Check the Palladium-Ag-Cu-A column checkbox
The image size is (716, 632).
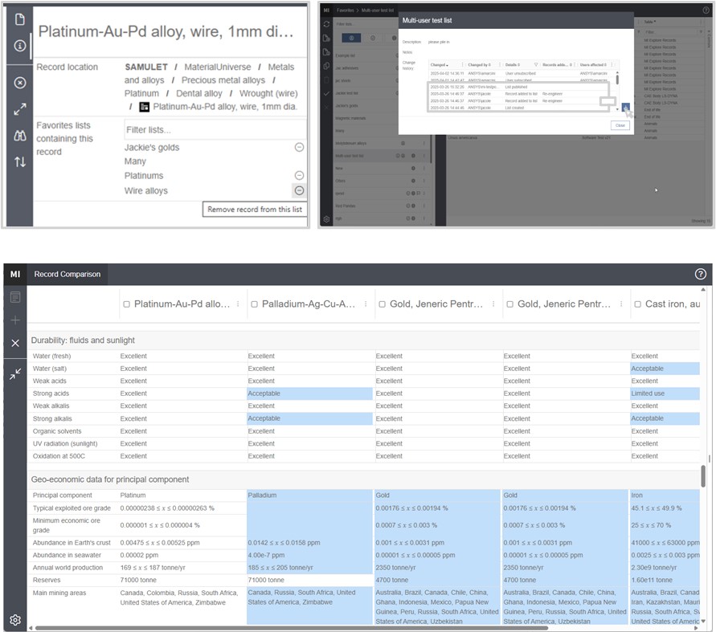pos(254,304)
